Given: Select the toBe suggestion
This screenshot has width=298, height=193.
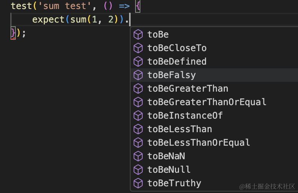Looking at the screenshot, I should tap(158, 35).
